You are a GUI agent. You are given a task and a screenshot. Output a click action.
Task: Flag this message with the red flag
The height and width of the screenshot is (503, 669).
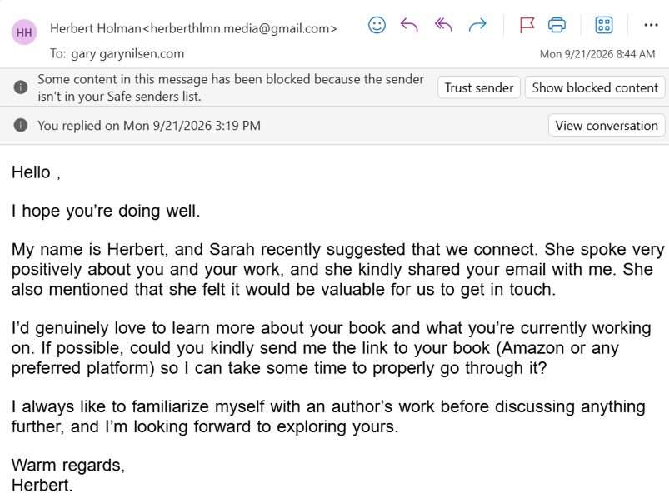527,25
